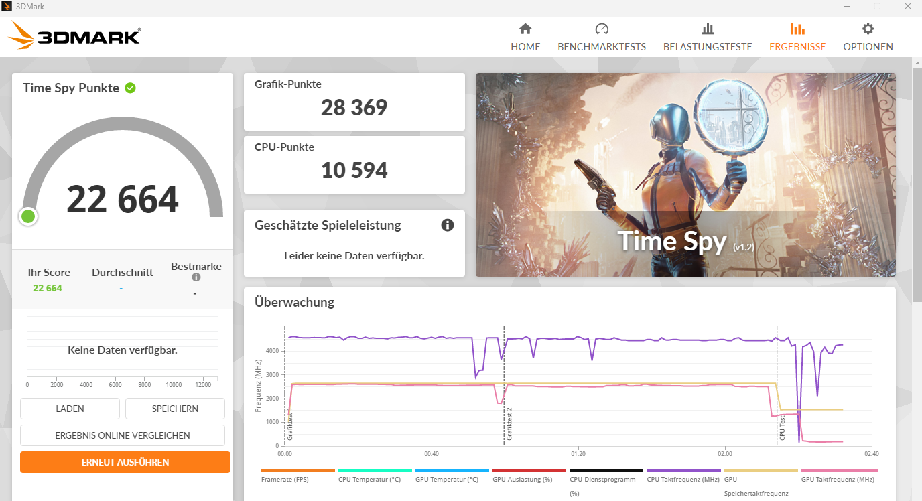This screenshot has height=501, width=922.
Task: Go to the HOME tab
Action: [525, 38]
